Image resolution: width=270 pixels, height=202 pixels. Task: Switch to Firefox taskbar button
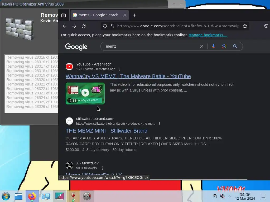tap(32, 196)
